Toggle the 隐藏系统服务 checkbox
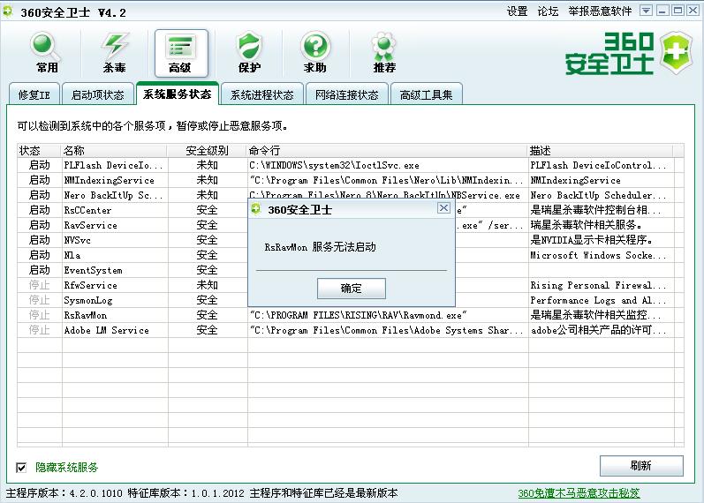The height and width of the screenshot is (503, 704). point(21,468)
